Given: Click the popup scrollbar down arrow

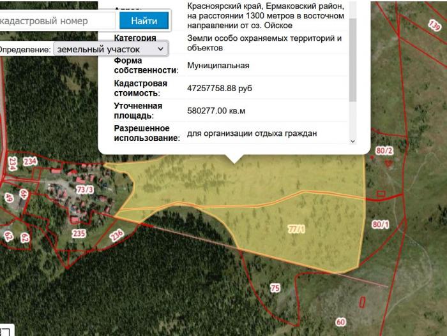Looking at the screenshot, I should pos(352,140).
